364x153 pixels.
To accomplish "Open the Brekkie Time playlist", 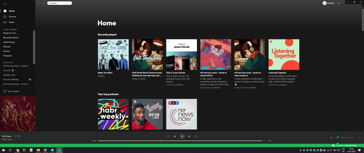I will point(9,75).
